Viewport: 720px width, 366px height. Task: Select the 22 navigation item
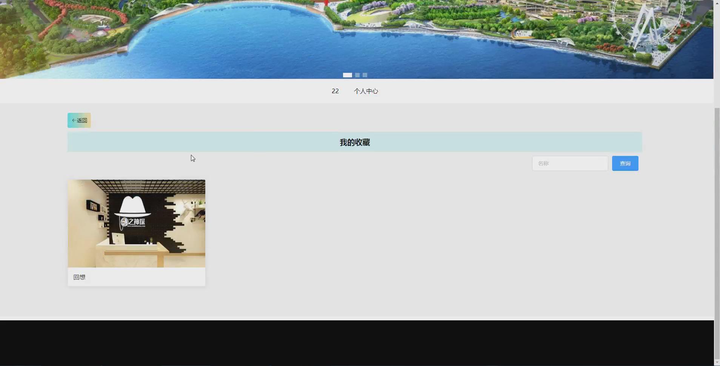pos(335,91)
